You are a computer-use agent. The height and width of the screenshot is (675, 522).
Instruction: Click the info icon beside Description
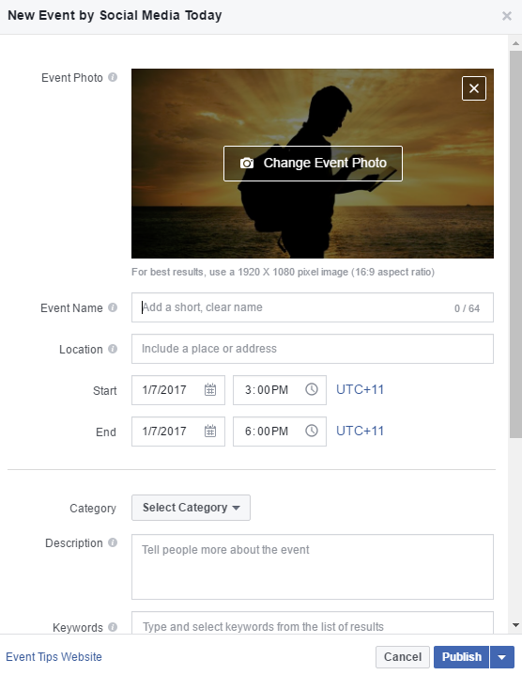[113, 542]
